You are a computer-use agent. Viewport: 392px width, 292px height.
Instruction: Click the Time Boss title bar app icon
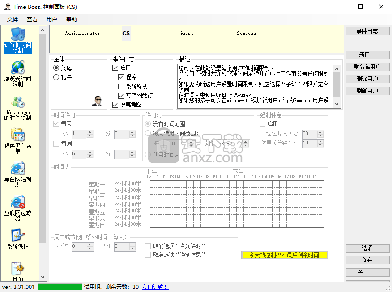(8, 7)
